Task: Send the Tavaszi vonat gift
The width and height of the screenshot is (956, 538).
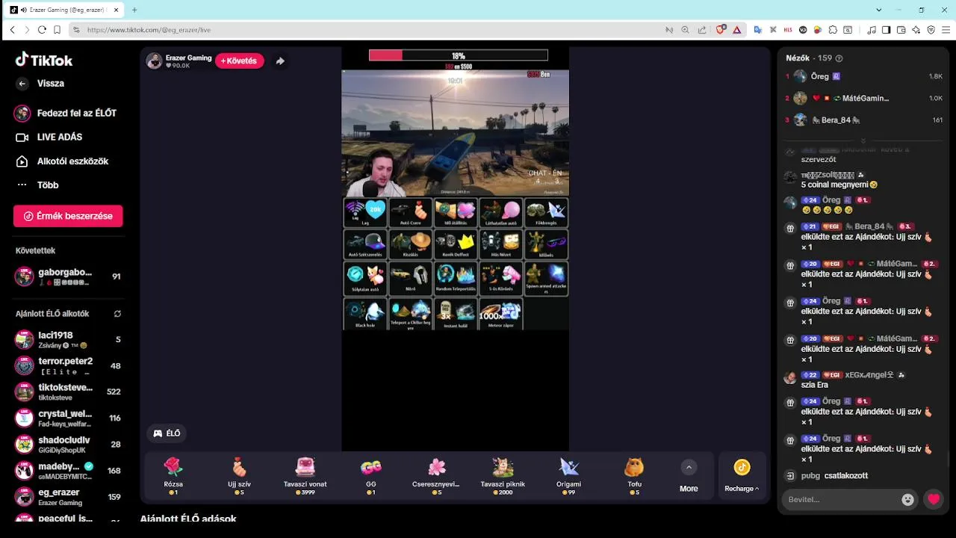Action: [305, 475]
